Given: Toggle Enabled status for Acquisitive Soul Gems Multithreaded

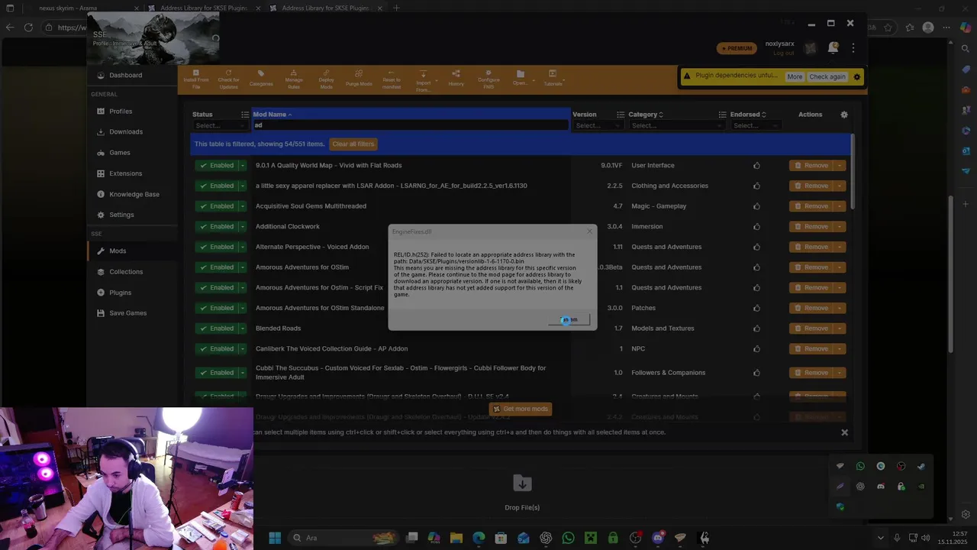Looking at the screenshot, I should (216, 205).
